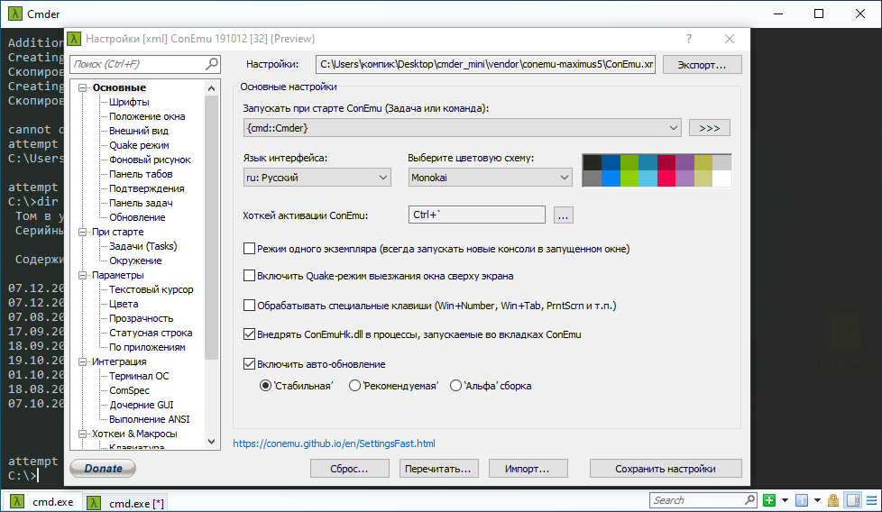This screenshot has width=882, height=512.
Task: Select the 'Рекомендуемая' radio button
Action: click(x=354, y=386)
